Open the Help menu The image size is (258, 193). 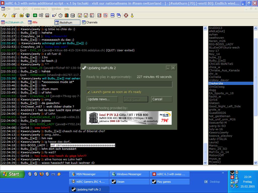point(67,9)
